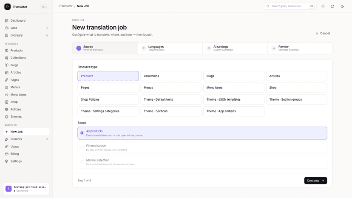Click the search jobs input field
The height and width of the screenshot is (198, 352).
tap(290, 6)
